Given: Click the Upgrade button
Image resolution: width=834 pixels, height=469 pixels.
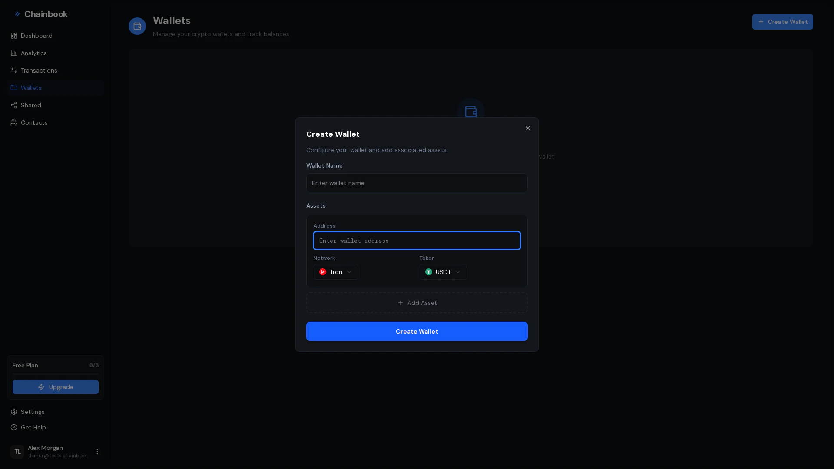Looking at the screenshot, I should (56, 387).
